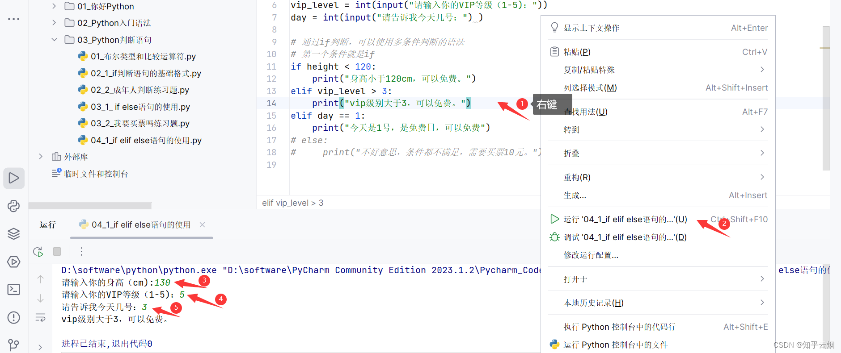
Task: Expand the 02_Python入门语法 folder
Action: tap(54, 22)
